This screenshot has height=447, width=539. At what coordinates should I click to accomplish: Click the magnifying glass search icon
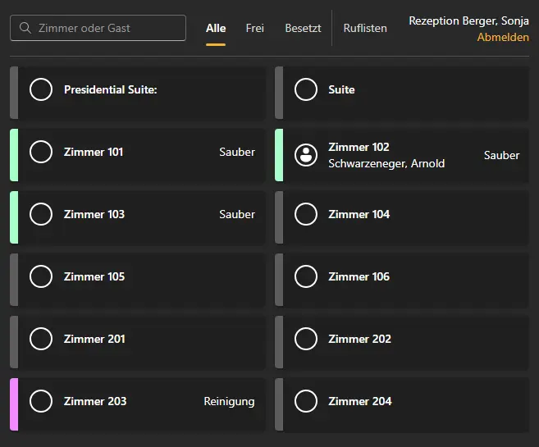click(25, 28)
